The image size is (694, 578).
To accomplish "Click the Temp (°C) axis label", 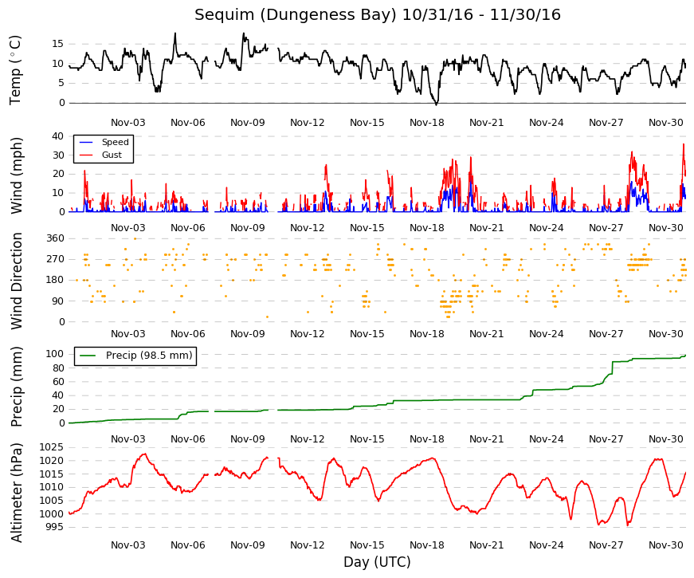I will click(15, 70).
